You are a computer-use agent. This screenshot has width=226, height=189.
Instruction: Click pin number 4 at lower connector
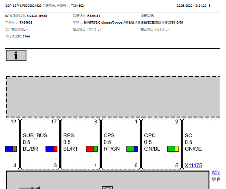click(x=15, y=165)
